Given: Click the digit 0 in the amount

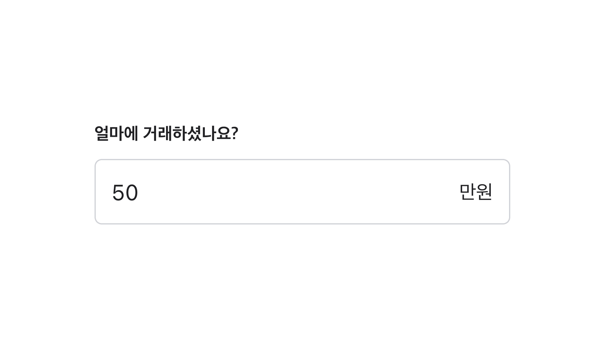Looking at the screenshot, I should [x=132, y=193].
